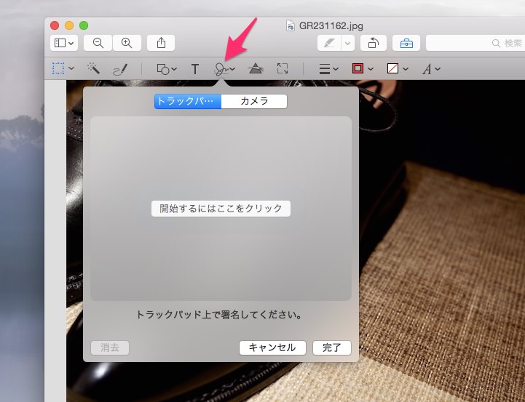The image size is (525, 402).
Task: Open the Share button
Action: click(x=161, y=43)
